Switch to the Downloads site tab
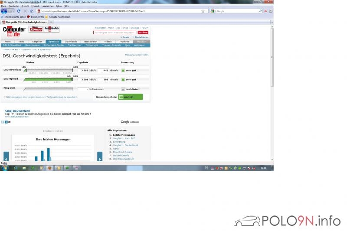 [x=71, y=42]
